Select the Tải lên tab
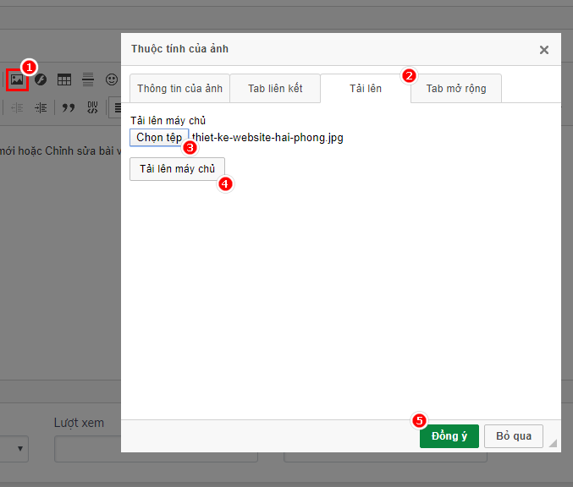This screenshot has height=487, width=573. 366,89
